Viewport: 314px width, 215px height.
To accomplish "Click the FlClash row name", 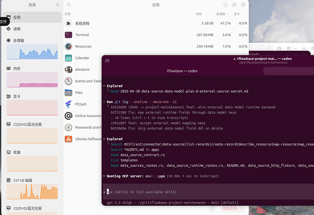I will [x=81, y=104].
